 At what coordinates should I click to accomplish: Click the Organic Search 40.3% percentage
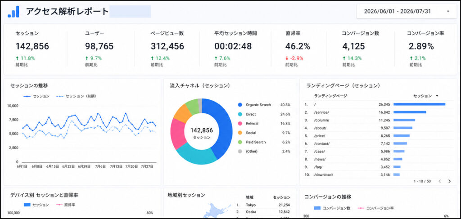[x=285, y=105]
